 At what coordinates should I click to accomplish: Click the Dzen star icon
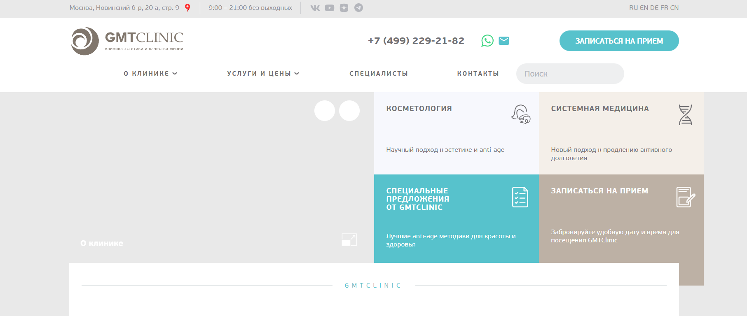click(344, 8)
